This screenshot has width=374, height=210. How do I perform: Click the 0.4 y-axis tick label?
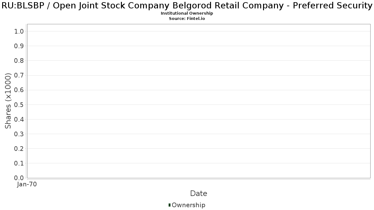[x=19, y=119]
